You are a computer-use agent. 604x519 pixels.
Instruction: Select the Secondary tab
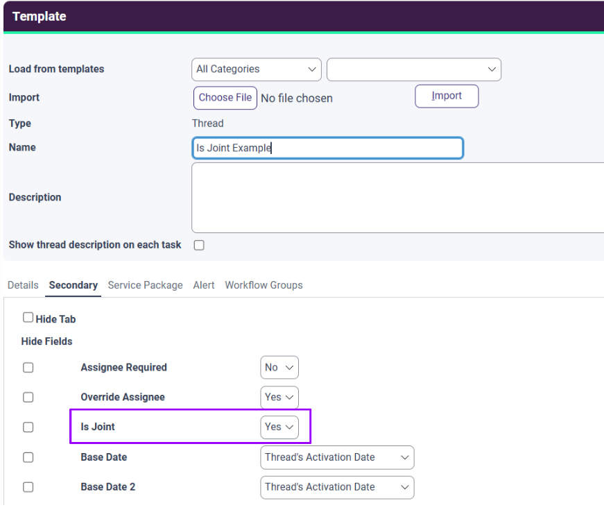[x=73, y=285]
